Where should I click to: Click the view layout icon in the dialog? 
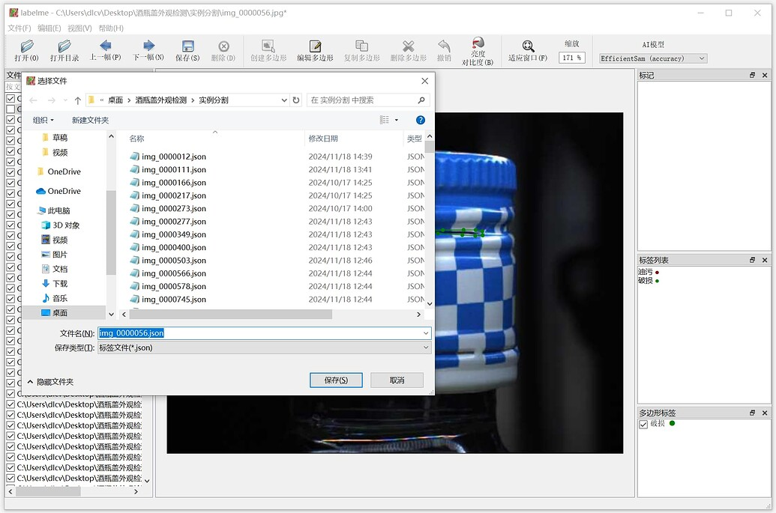pos(385,120)
